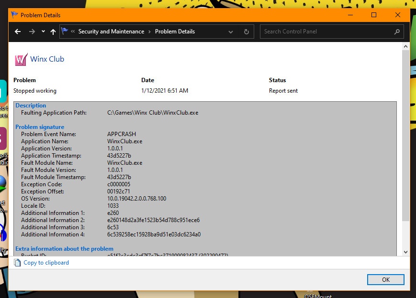Refresh the Problem Details page

click(x=247, y=32)
